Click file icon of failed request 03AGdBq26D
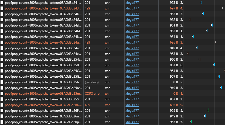The width and height of the screenshot is (225, 125). tap(2, 105)
